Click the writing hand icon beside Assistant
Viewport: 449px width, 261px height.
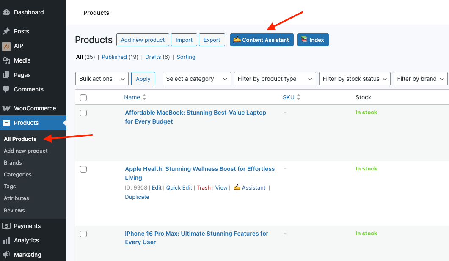237,187
